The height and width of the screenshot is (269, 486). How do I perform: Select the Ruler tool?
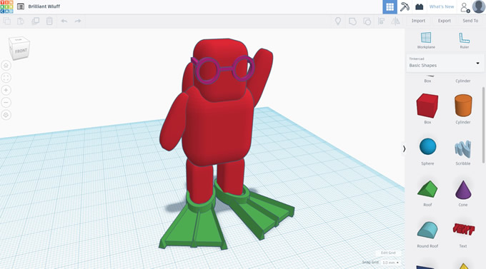(x=464, y=41)
